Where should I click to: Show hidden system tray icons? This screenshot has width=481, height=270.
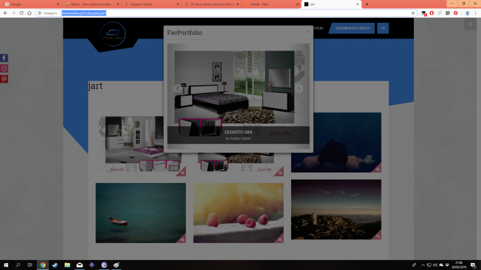[x=423, y=265]
